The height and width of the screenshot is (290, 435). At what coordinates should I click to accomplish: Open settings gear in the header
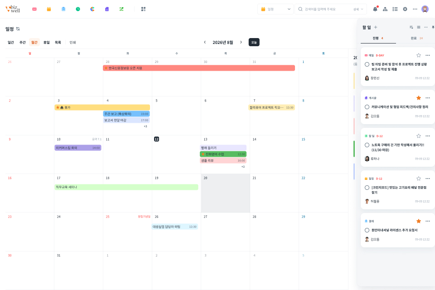tap(405, 9)
